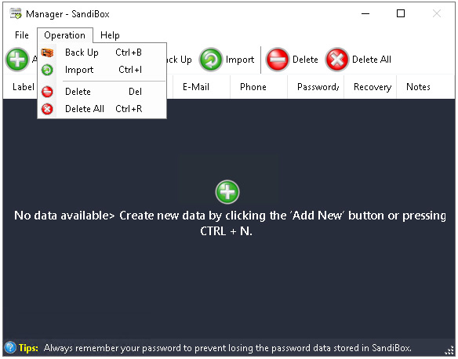Screen dimensions: 458x359
Task: Minimize the Manager window
Action: click(x=365, y=14)
